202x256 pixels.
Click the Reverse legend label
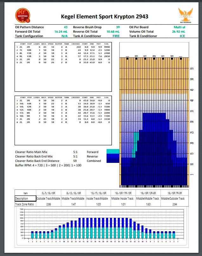pyautogui.click(x=92, y=157)
